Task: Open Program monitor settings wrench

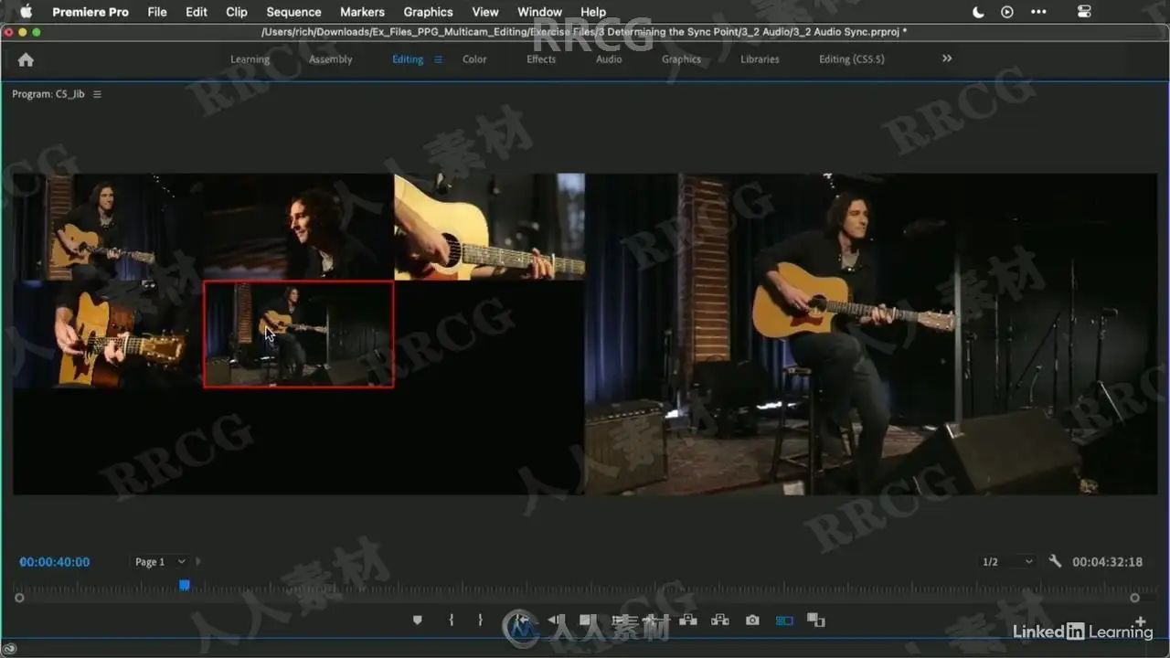Action: coord(1055,561)
